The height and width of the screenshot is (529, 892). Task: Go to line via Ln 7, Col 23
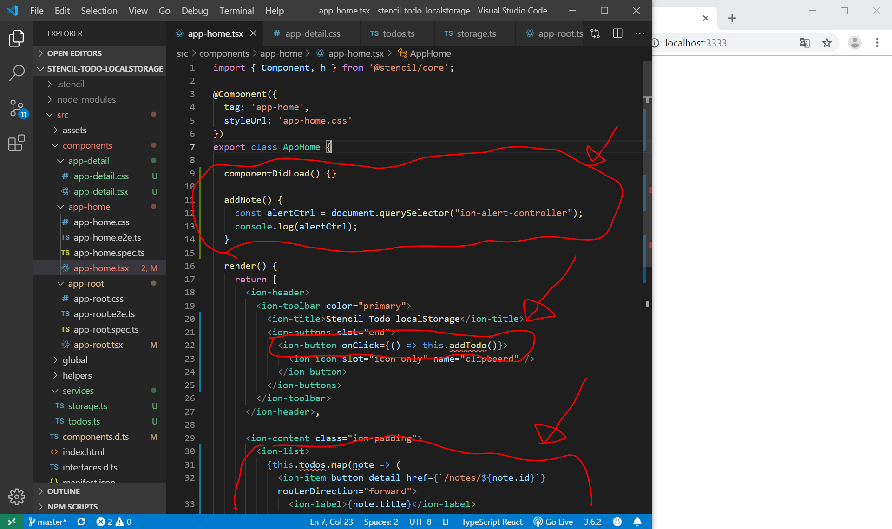pos(331,522)
